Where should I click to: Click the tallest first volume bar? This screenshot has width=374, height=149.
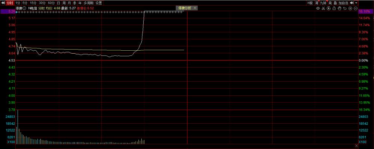click(18, 127)
